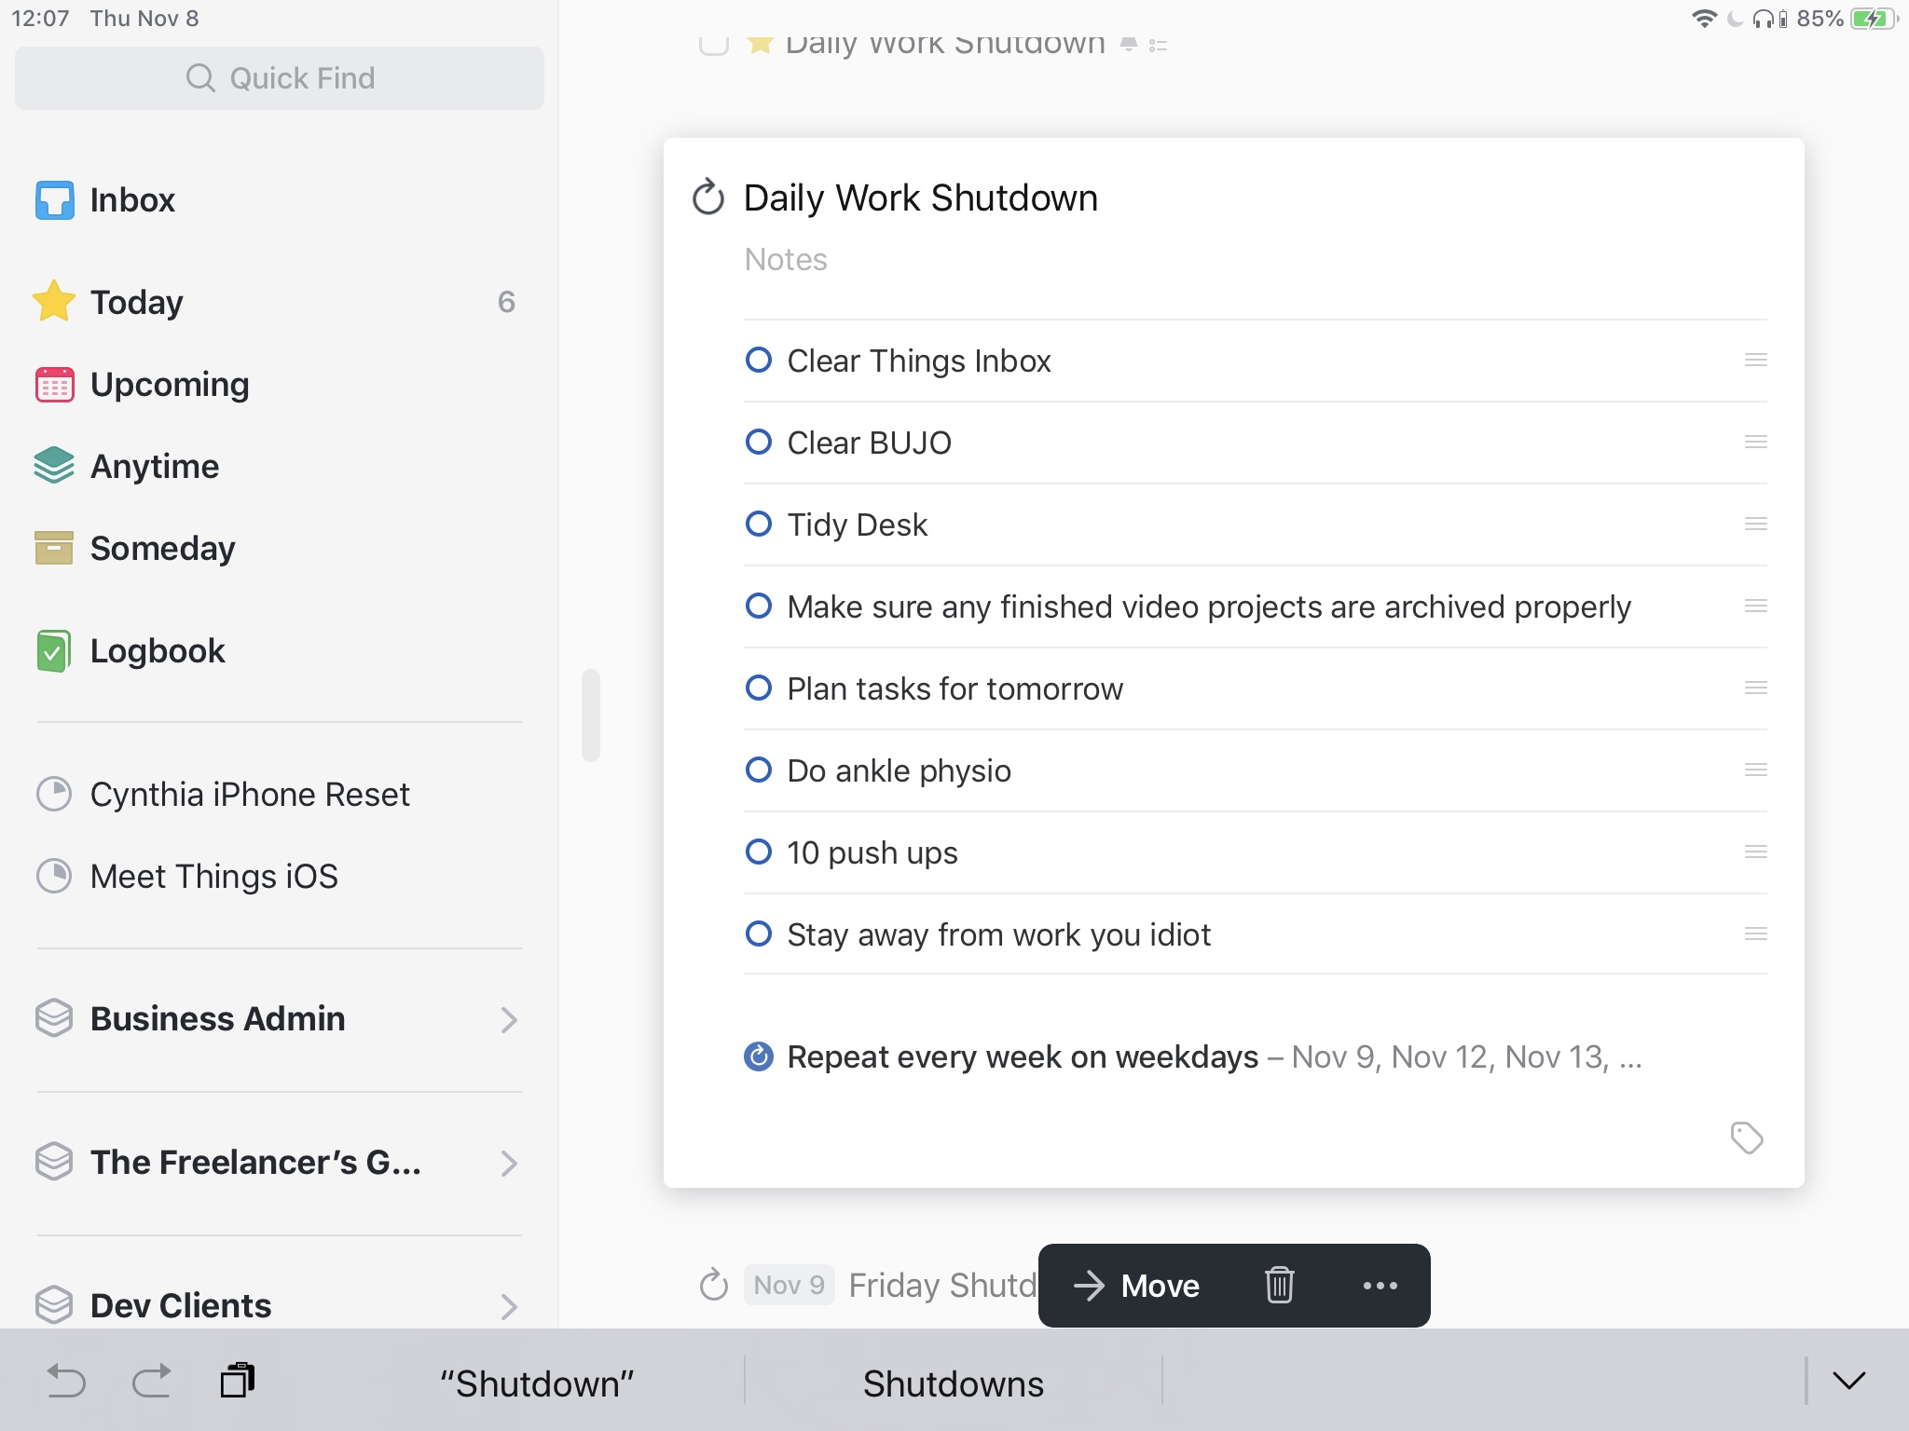This screenshot has width=1909, height=1431.
Task: Tap the undo arrow in the keyboard bar
Action: (65, 1381)
